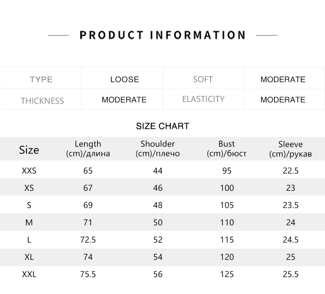325x294 pixels.
Task: Click the SIZE CHART title
Action: (162, 126)
